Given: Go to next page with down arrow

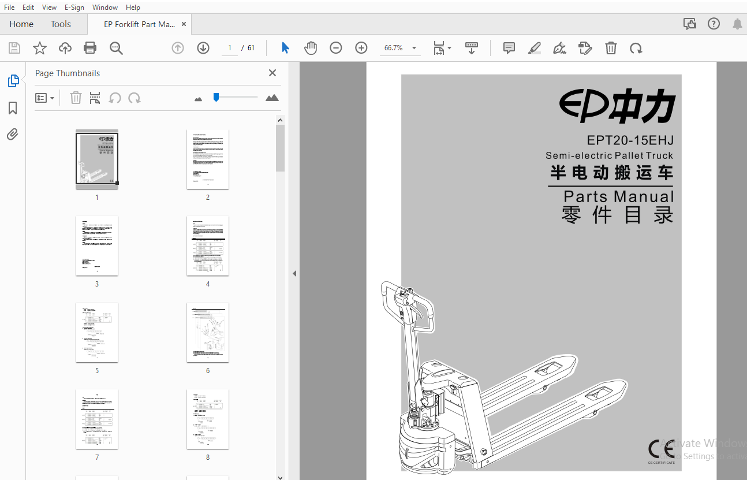Looking at the screenshot, I should tap(203, 48).
